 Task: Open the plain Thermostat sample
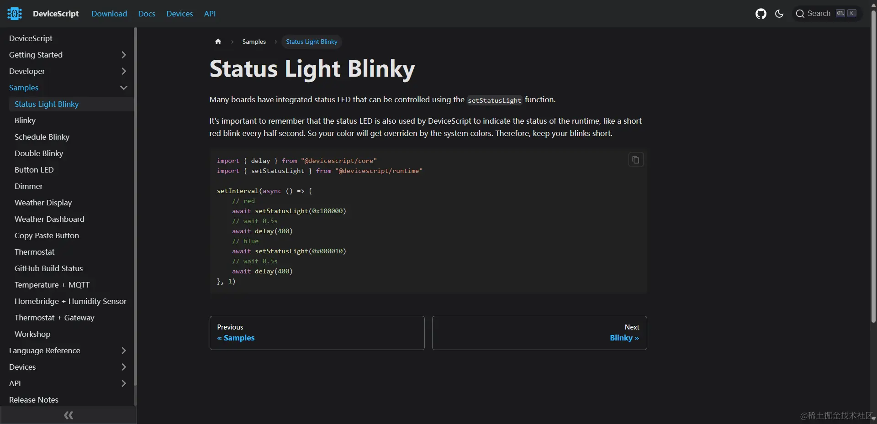click(34, 252)
